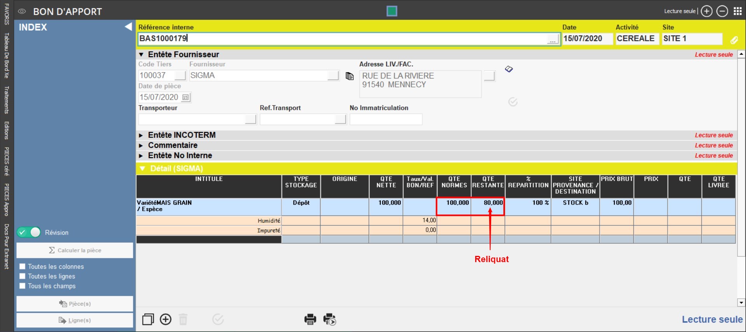Open the Editions side tab
746x332 pixels.
(x=7, y=130)
